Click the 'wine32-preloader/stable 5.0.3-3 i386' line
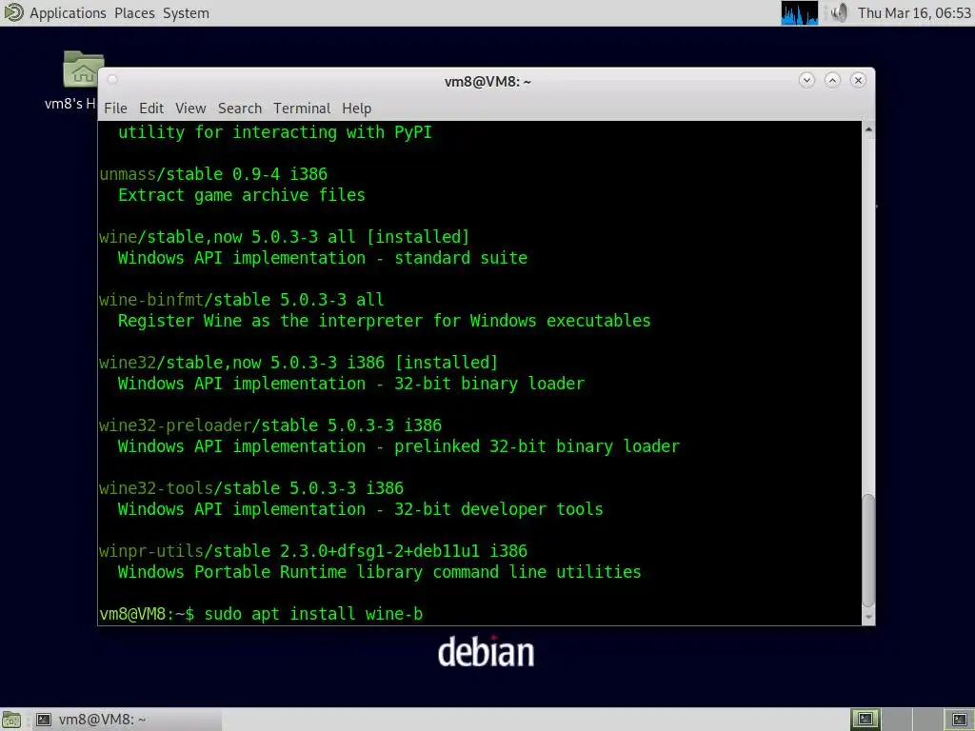 [x=270, y=425]
